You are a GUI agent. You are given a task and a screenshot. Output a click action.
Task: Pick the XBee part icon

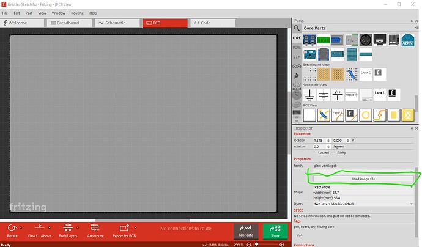click(408, 40)
